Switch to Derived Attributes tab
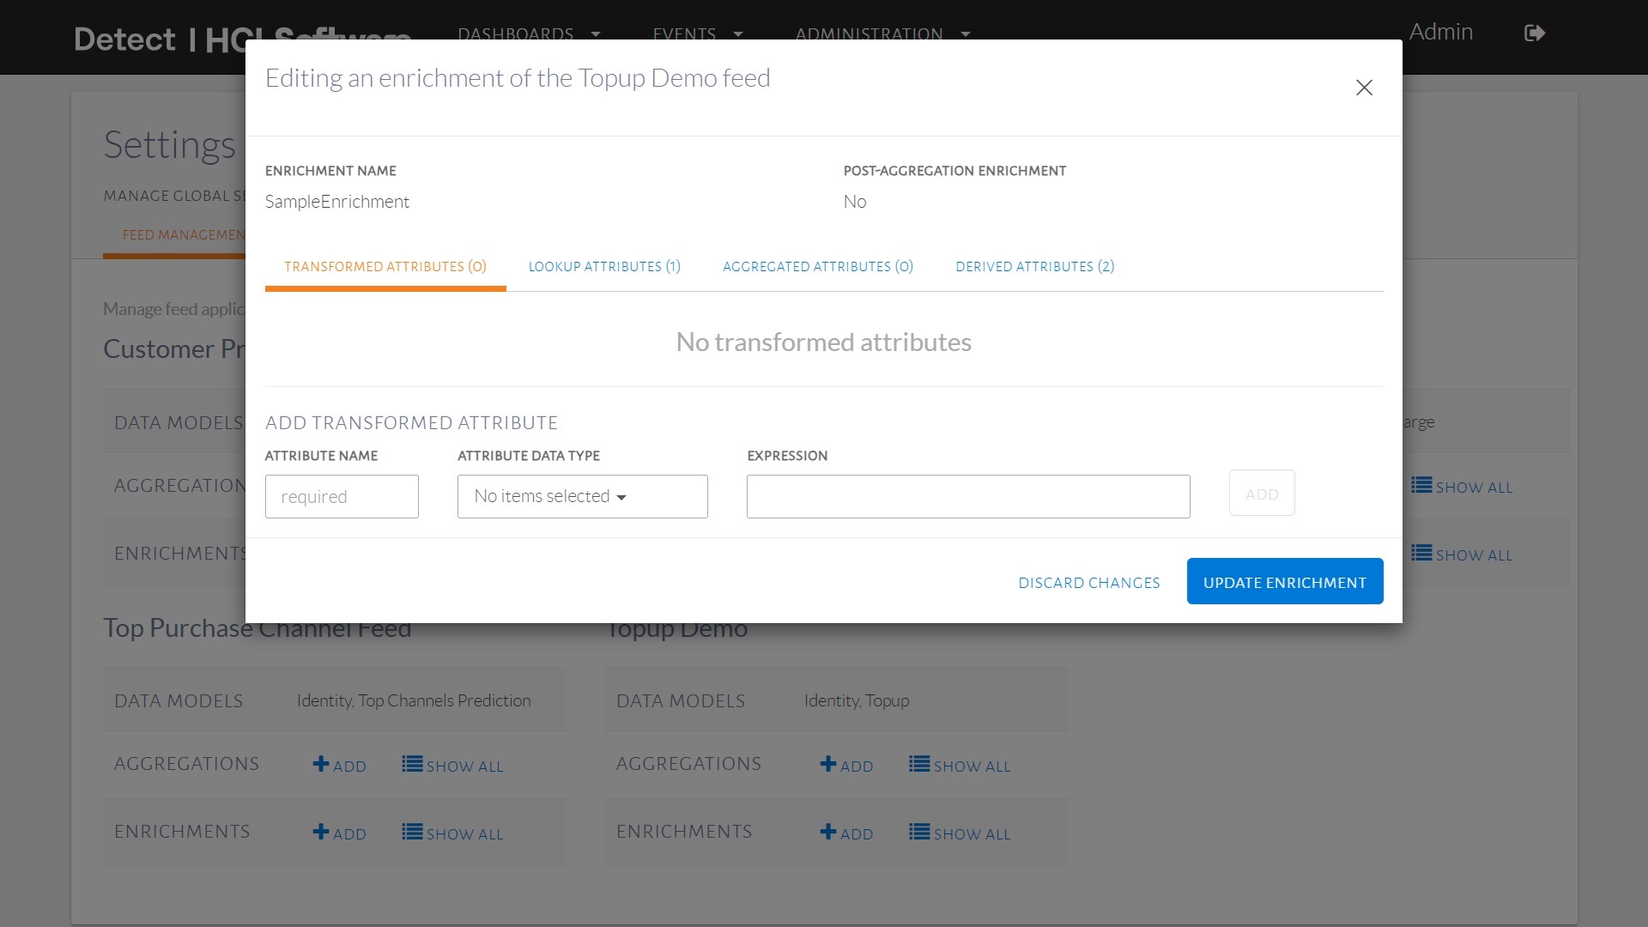This screenshot has width=1648, height=927. click(1034, 267)
